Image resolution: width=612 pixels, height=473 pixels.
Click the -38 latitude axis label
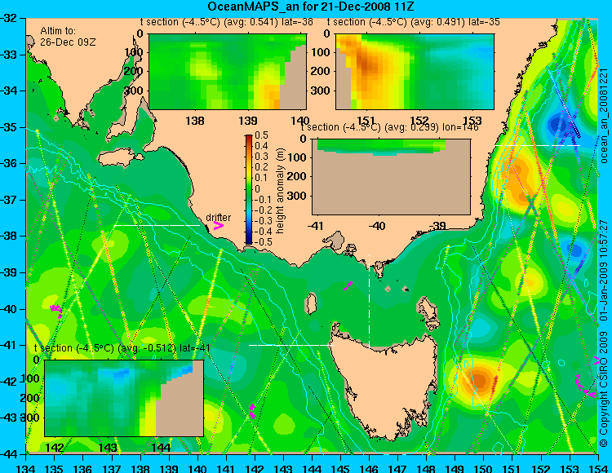click(9, 236)
